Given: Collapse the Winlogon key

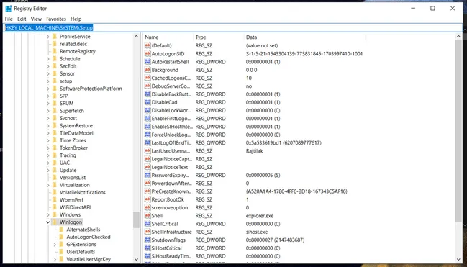Looking at the screenshot, I should [x=47, y=222].
